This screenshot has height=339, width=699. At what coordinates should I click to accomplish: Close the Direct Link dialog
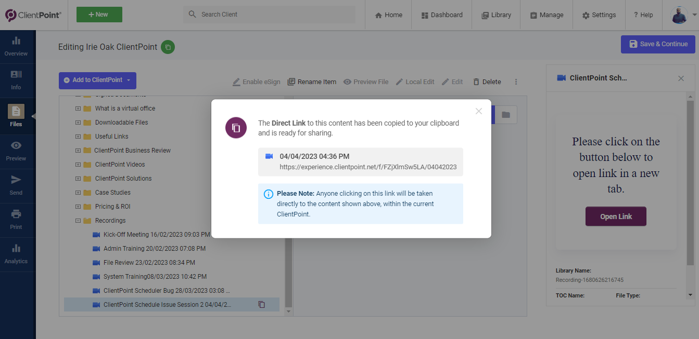tap(479, 111)
